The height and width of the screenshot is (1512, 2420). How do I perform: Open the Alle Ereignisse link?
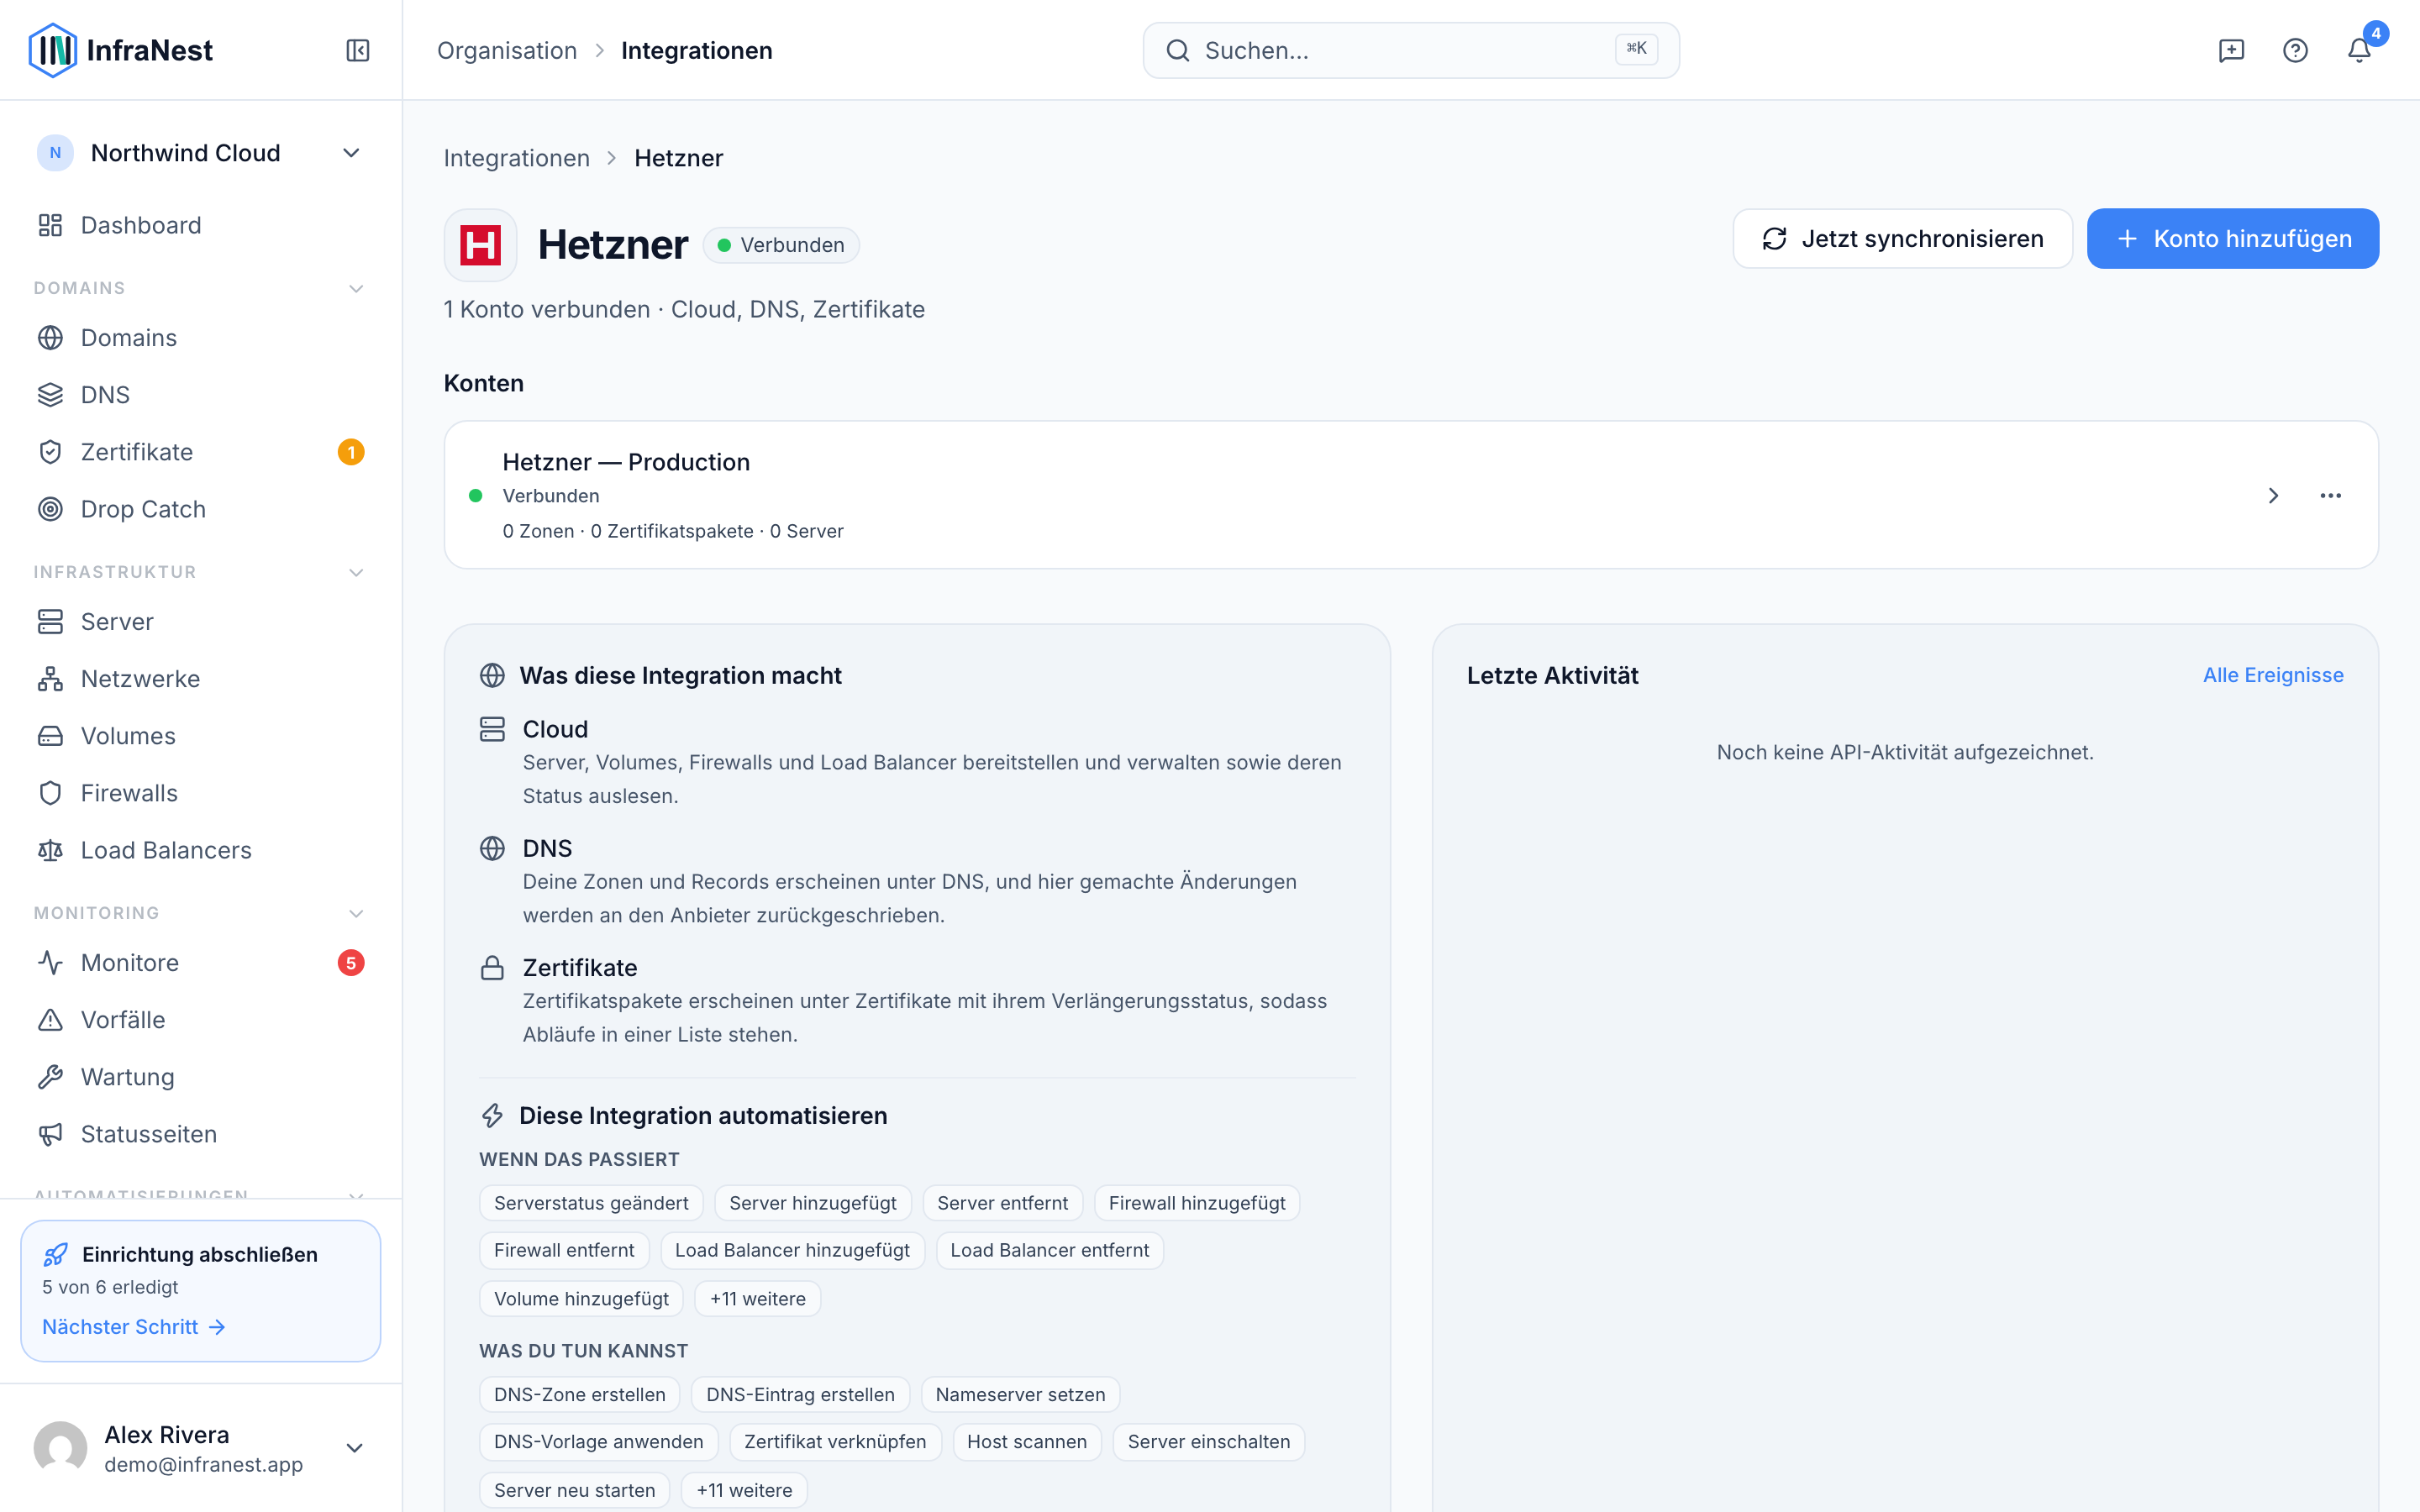tap(2273, 675)
